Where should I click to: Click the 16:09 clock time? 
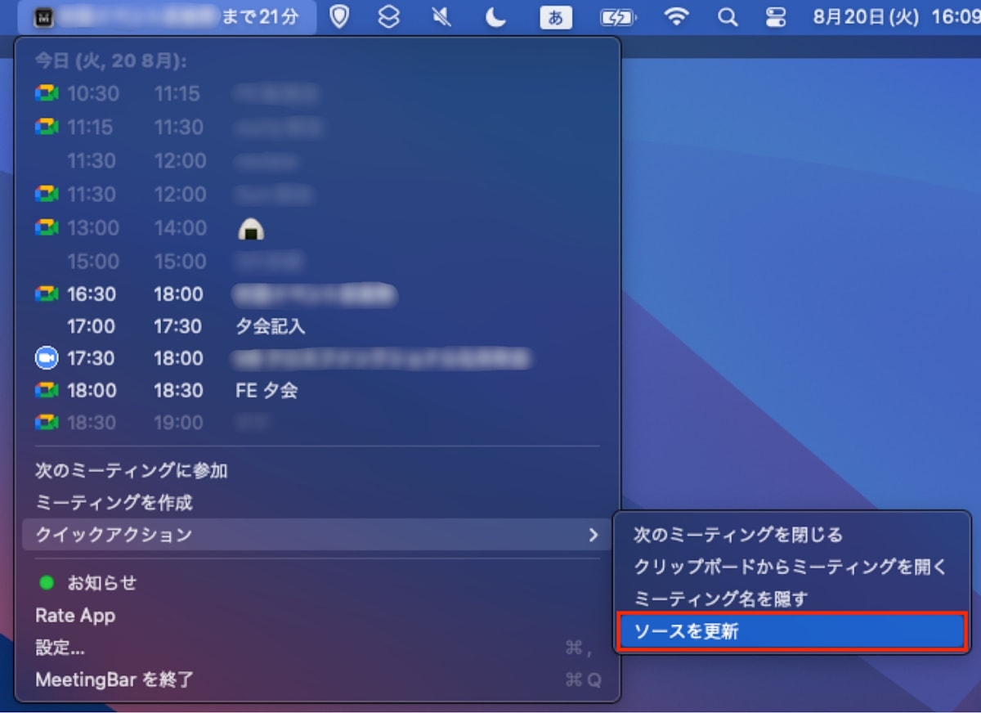pos(955,17)
